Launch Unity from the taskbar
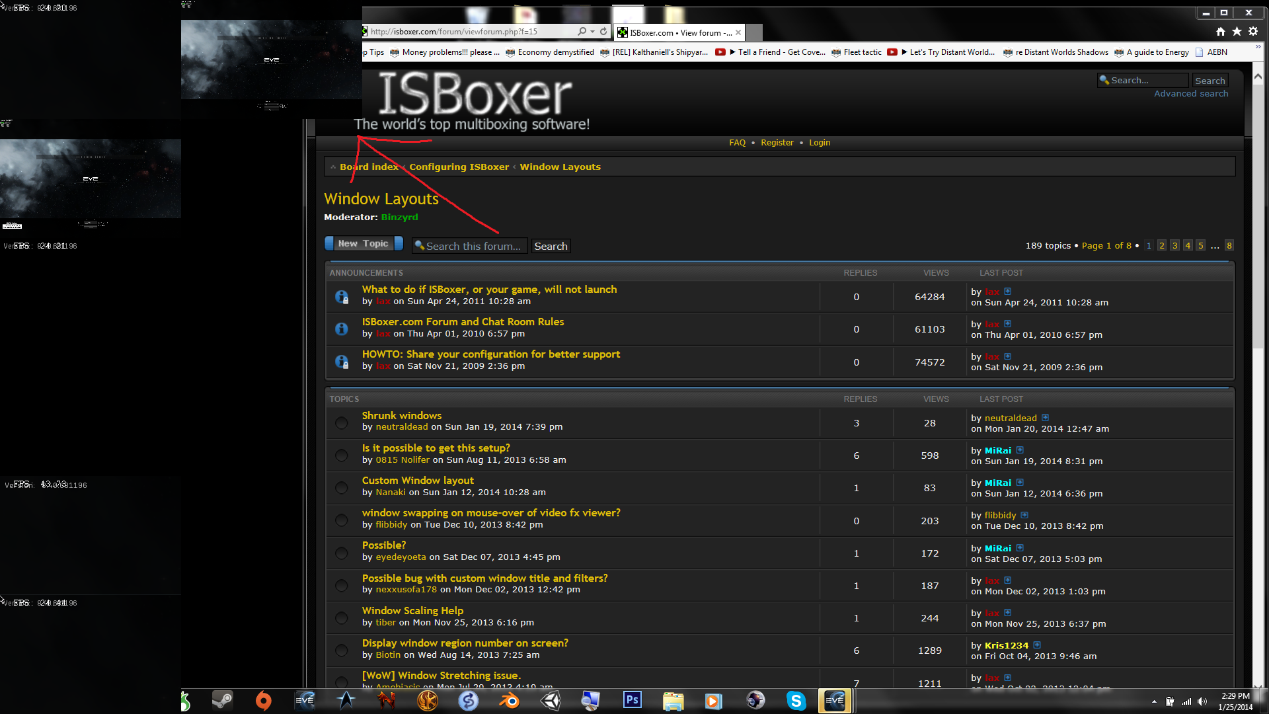The width and height of the screenshot is (1269, 714). pos(551,701)
